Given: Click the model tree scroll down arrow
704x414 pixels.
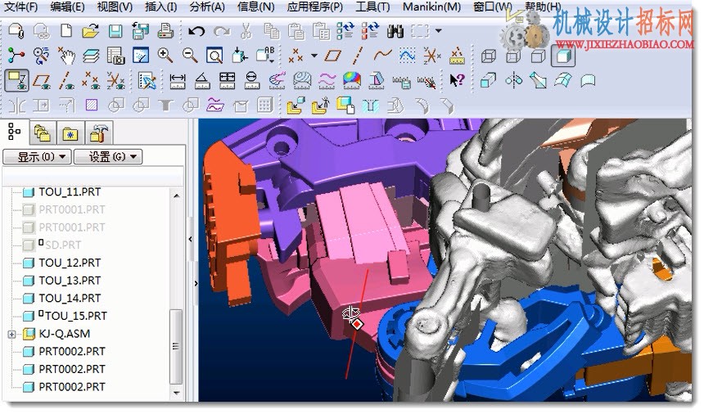Looking at the screenshot, I should click(176, 393).
